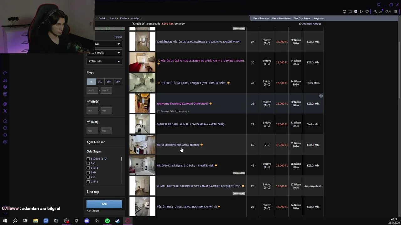Open the browser downloads icon
This screenshot has width=401, height=225.
point(381,12)
